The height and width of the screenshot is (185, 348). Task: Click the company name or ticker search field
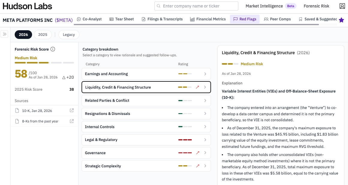(196, 6)
